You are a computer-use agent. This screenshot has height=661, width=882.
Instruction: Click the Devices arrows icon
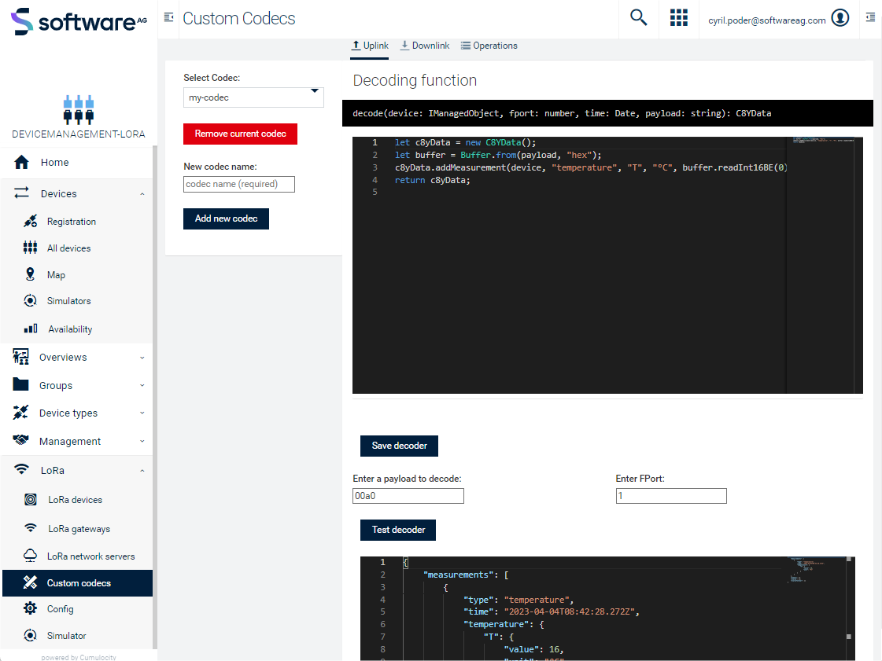click(x=21, y=193)
